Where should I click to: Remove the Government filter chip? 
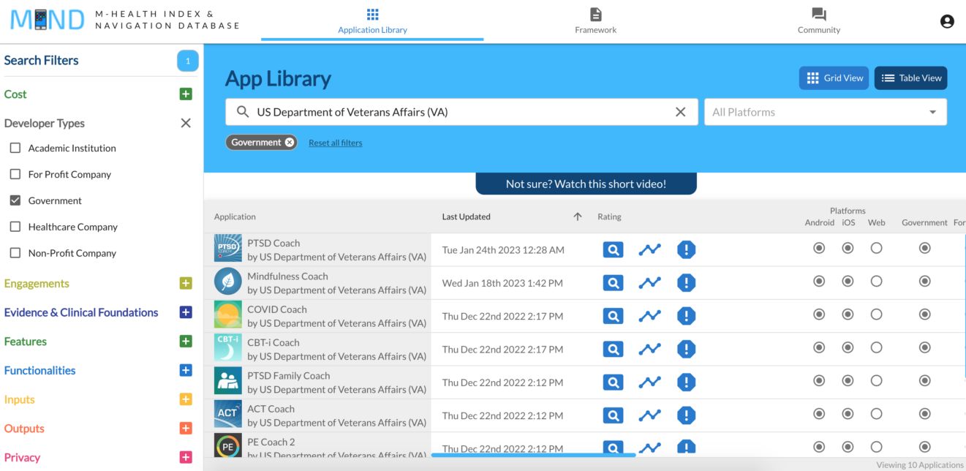290,143
